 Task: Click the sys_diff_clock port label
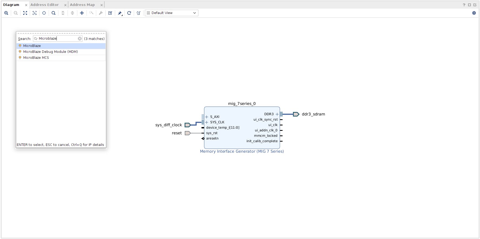[x=169, y=125]
